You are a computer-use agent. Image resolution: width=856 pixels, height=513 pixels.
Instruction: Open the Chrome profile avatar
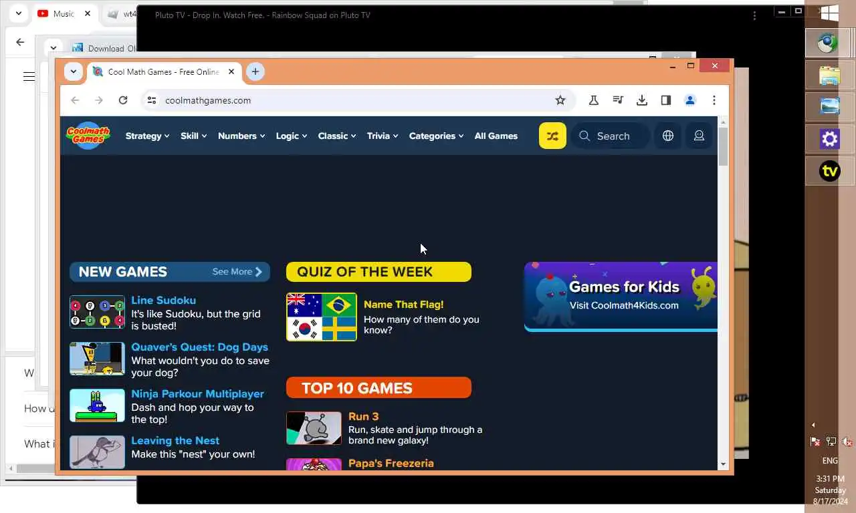(690, 100)
